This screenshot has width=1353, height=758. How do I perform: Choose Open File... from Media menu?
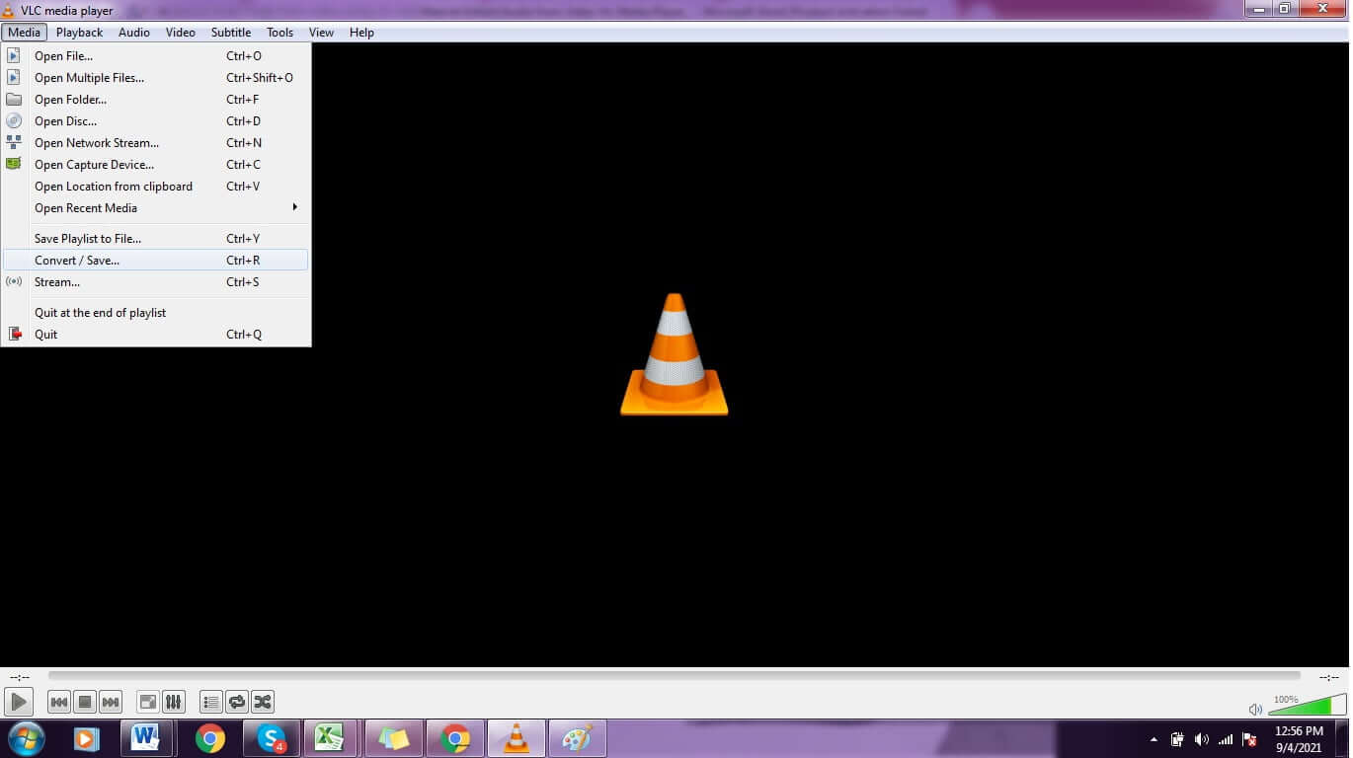click(x=156, y=56)
